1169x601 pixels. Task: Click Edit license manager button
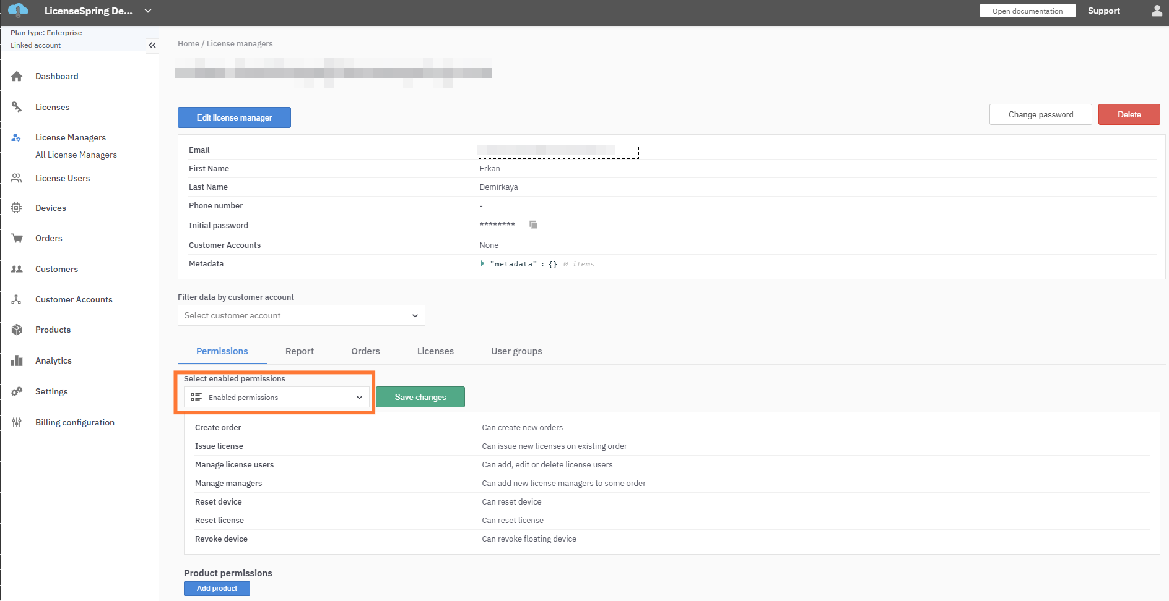click(234, 117)
